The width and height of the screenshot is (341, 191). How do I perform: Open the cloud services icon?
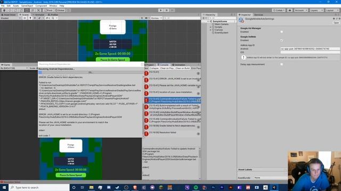[290, 10]
